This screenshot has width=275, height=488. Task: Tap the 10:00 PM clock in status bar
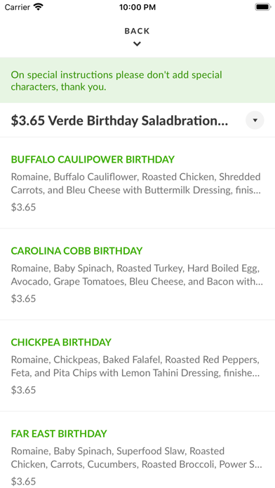(x=137, y=7)
